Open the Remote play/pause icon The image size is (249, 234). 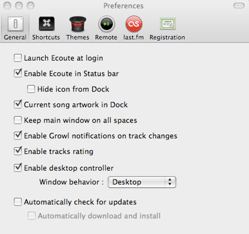(107, 24)
